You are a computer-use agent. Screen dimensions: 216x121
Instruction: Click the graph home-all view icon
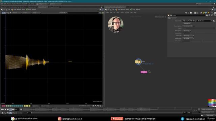tap(93, 106)
